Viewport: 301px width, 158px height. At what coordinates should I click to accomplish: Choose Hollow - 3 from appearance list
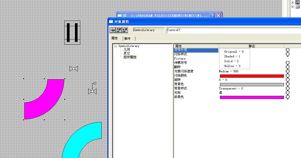(232, 66)
